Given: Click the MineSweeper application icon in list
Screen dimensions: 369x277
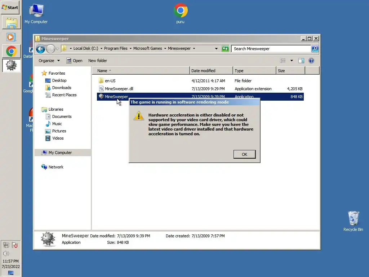Looking at the screenshot, I should [101, 96].
